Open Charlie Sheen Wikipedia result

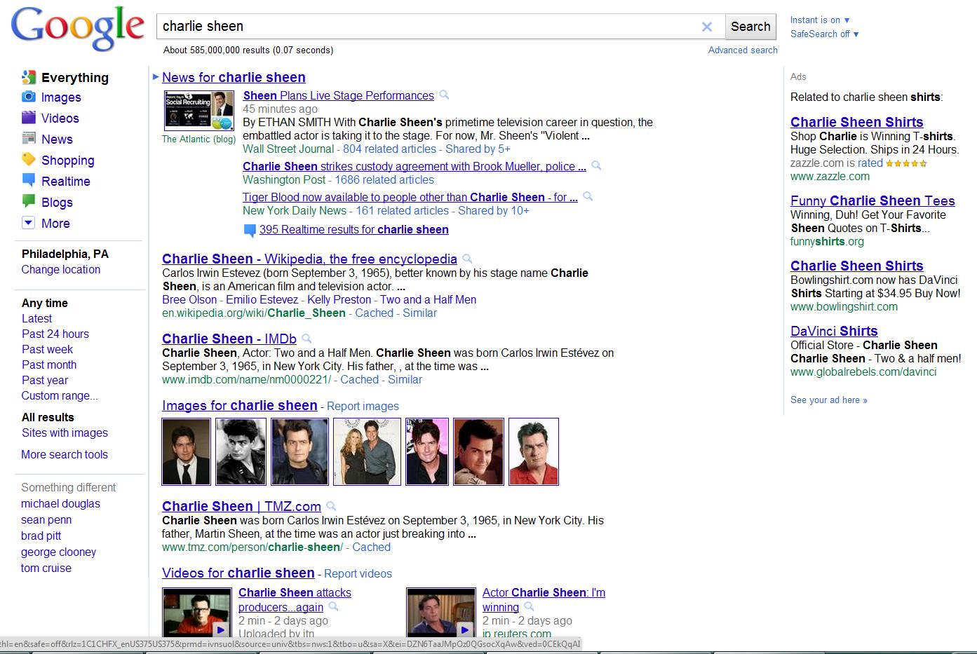tap(309, 259)
